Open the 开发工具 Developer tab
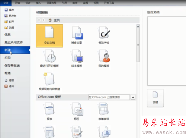The width and height of the screenshot is (186, 138). coord(109,3)
